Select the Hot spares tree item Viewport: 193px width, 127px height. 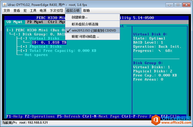[36, 55]
